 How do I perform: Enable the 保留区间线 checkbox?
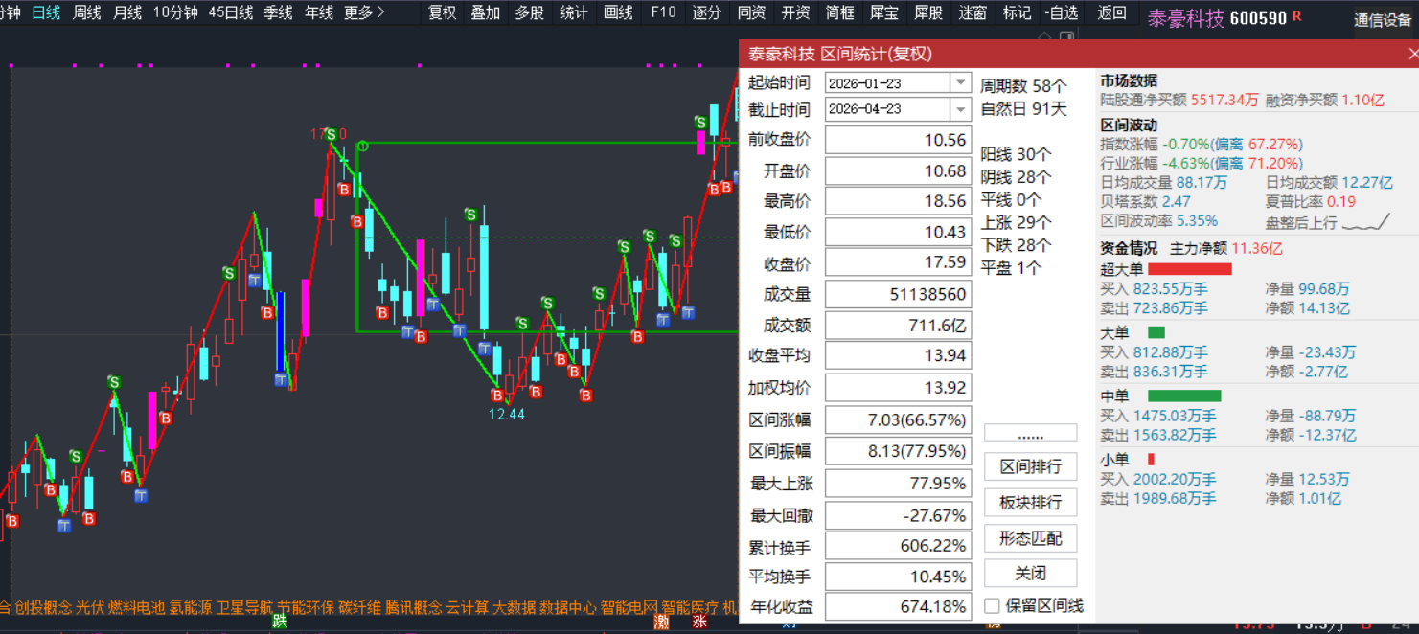(x=993, y=606)
